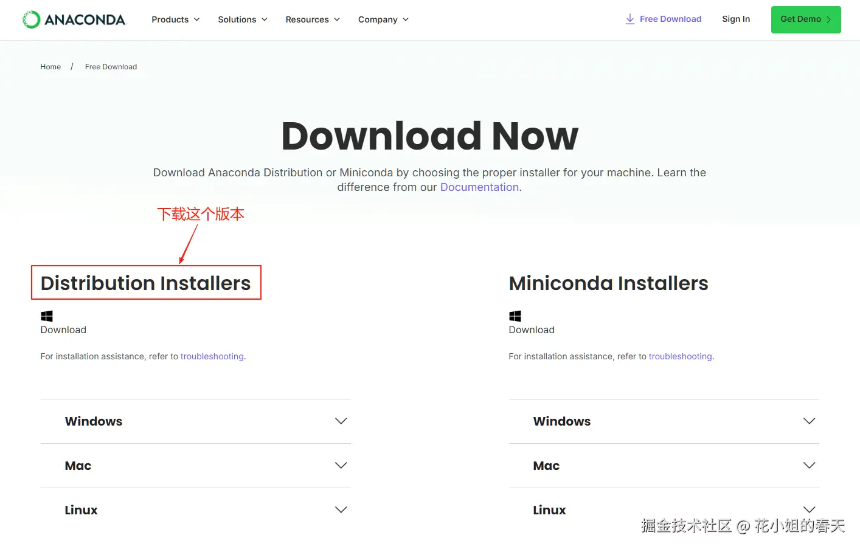Open the Products menu

[x=175, y=19]
